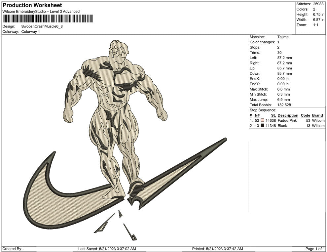Click the 'Left:' value '87.2 mm'

(x=285, y=58)
